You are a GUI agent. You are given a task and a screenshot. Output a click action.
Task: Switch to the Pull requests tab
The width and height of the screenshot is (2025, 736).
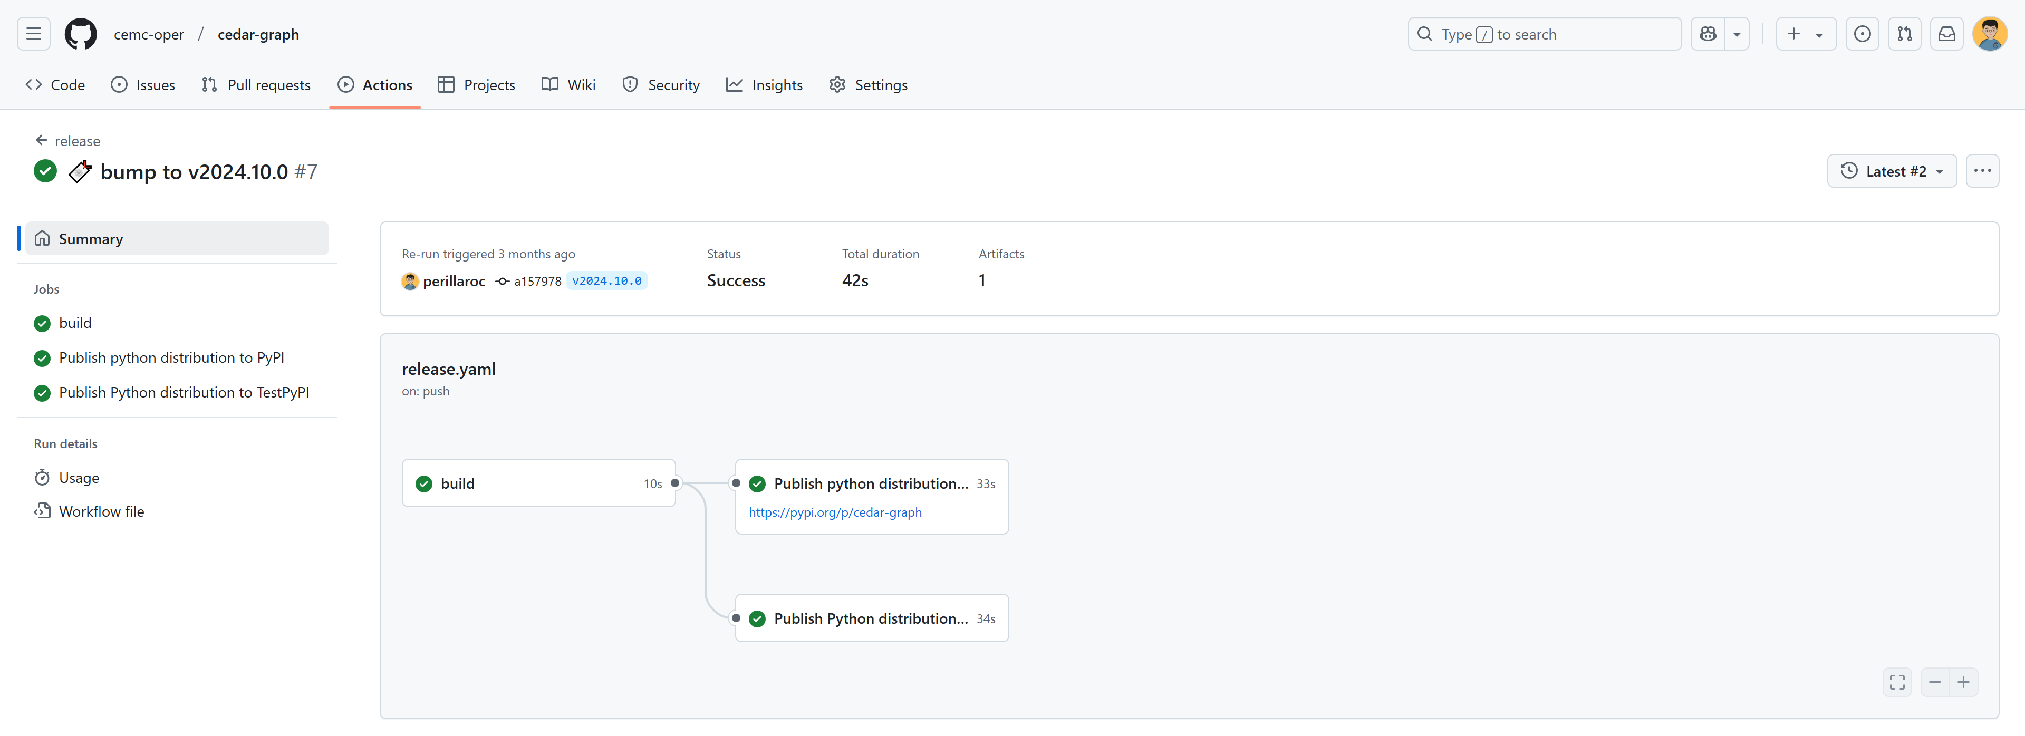(256, 85)
